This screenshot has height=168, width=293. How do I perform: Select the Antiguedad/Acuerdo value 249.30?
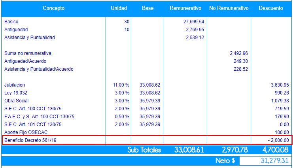pyautogui.click(x=241, y=61)
